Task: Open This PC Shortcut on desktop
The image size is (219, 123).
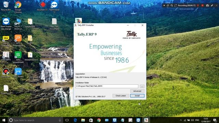Action: click(18, 24)
